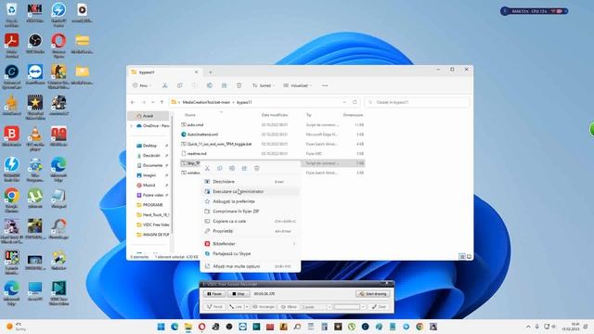
Task: Switch to large icons view in Explorer status bar
Action: point(469,257)
